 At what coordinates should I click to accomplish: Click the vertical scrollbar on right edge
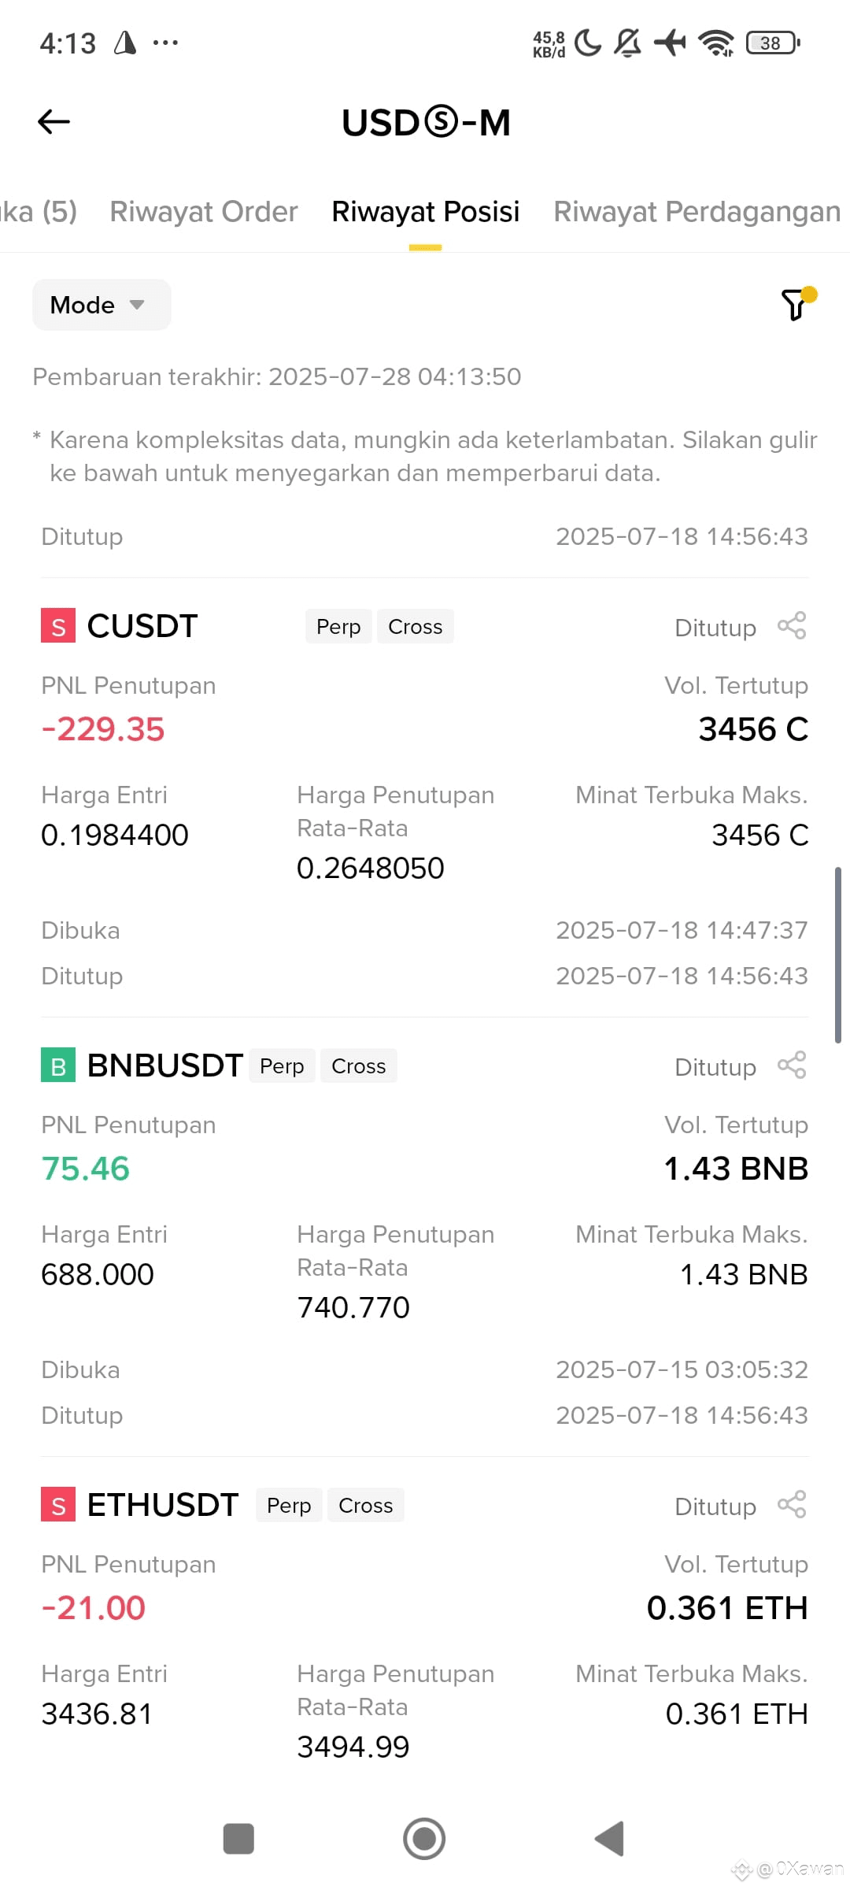838,955
